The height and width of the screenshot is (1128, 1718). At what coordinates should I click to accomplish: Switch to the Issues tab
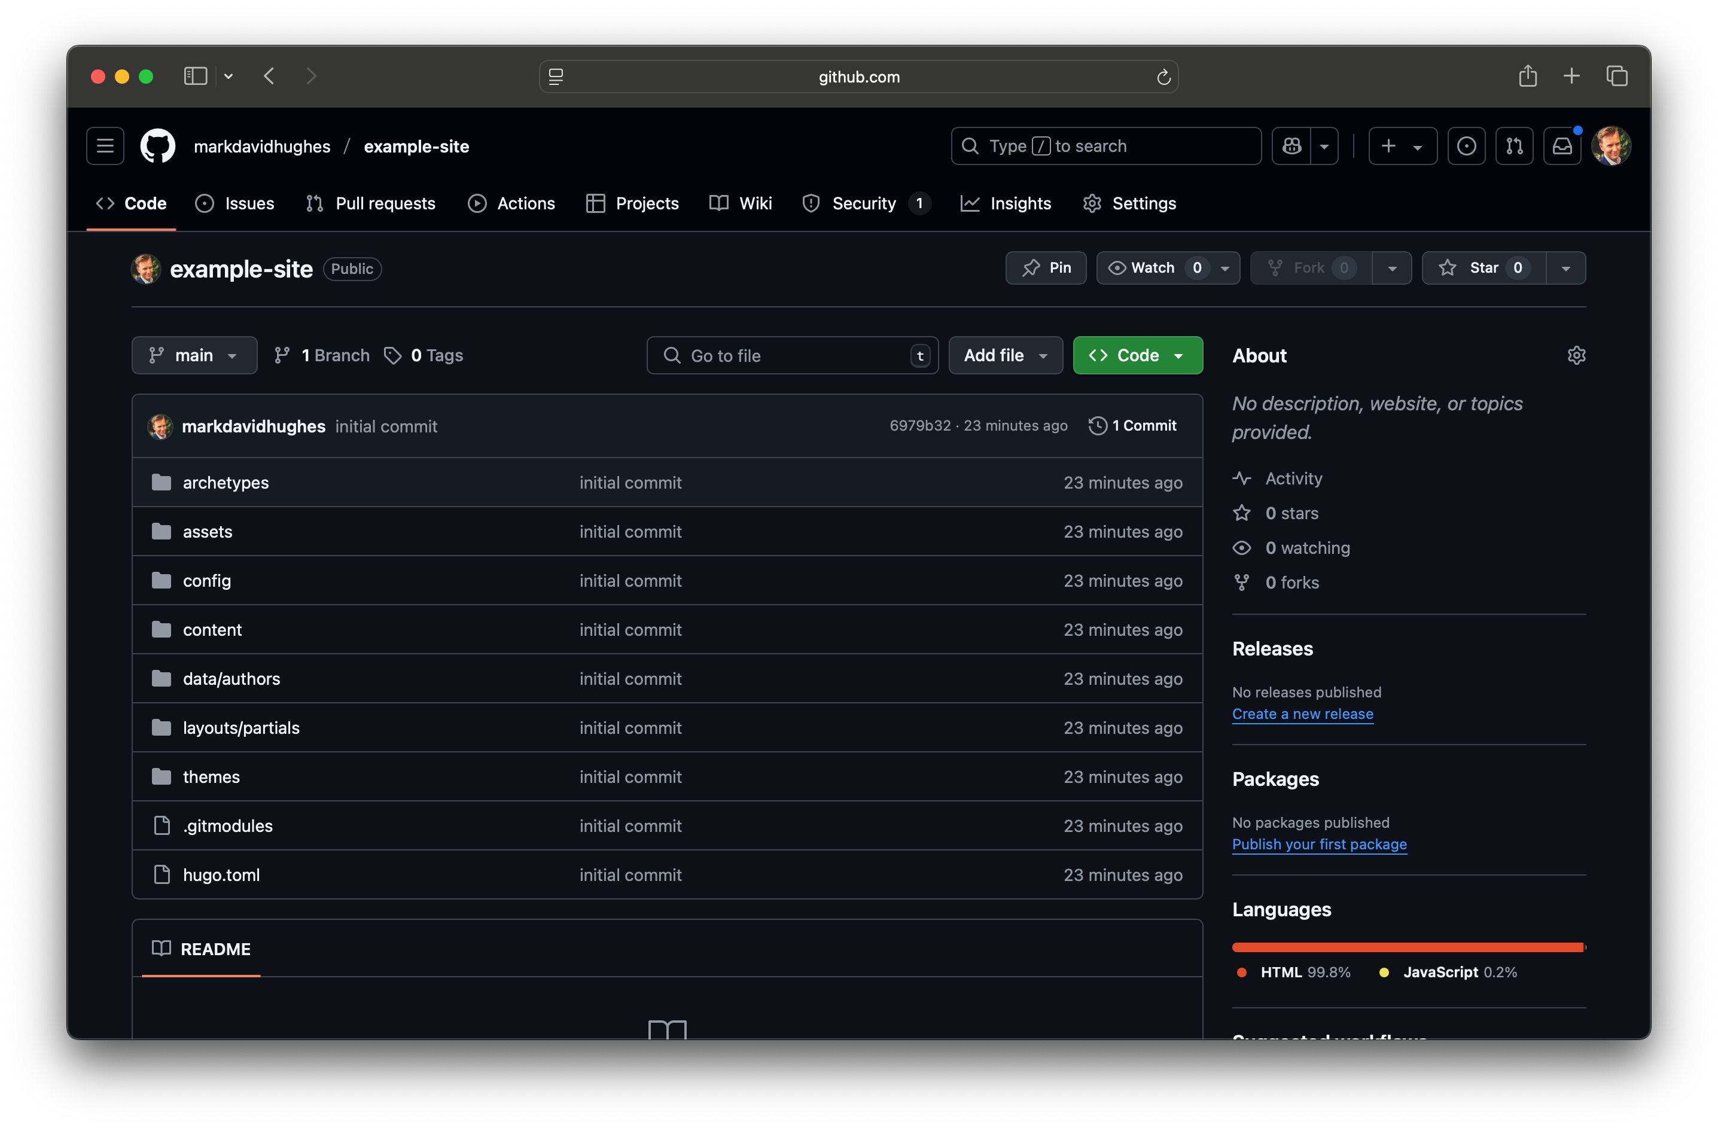(x=235, y=203)
